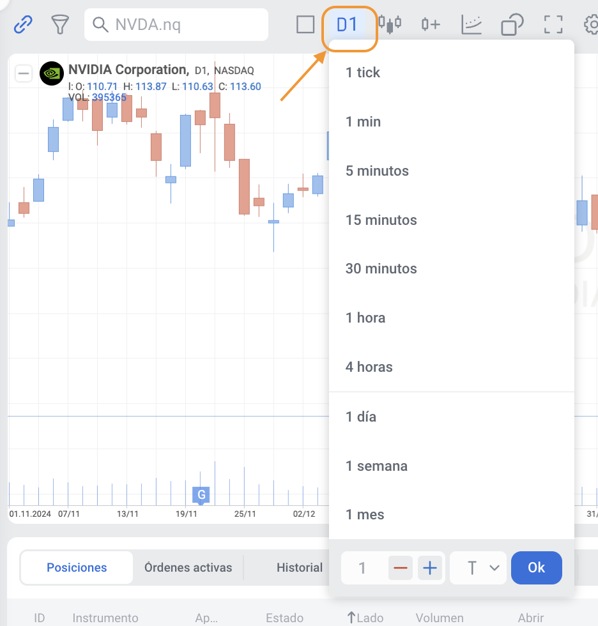
Task: Click the Abrir column header
Action: [531, 618]
